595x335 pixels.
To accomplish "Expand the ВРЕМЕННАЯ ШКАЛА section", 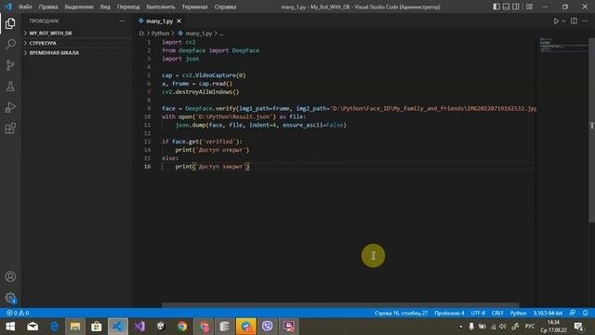I will click(77, 53).
